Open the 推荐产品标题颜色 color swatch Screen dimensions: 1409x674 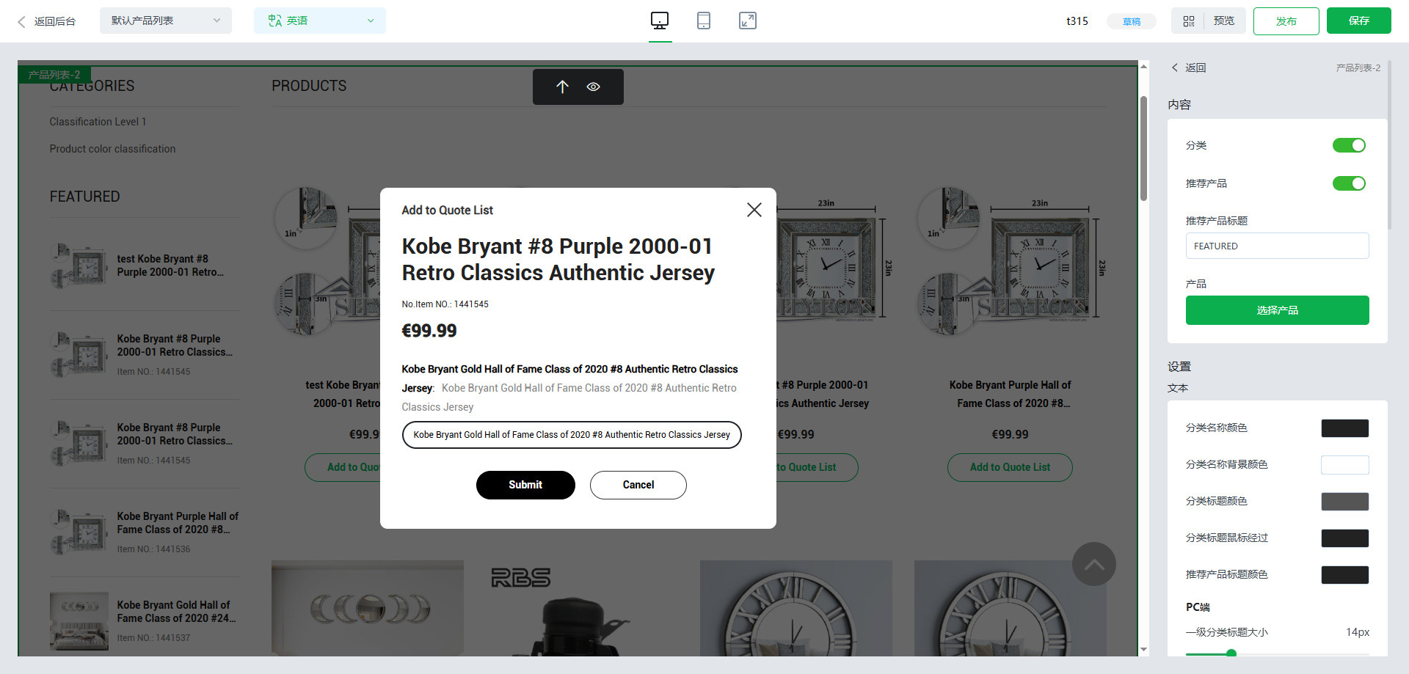click(1345, 575)
